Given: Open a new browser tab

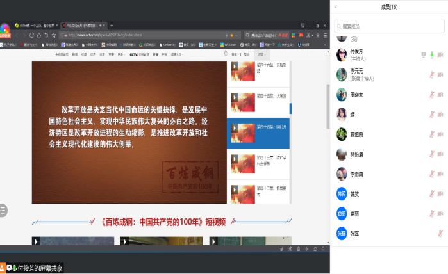Looking at the screenshot, I should click(112, 25).
